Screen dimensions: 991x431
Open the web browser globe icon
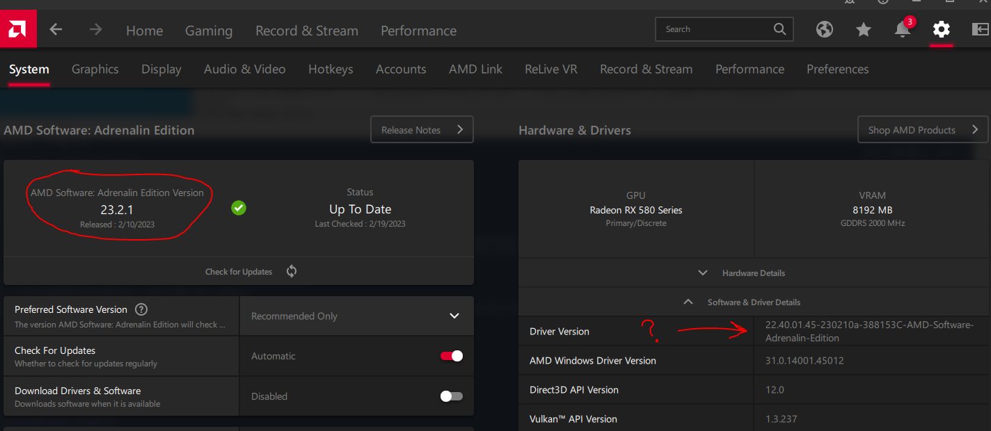825,29
